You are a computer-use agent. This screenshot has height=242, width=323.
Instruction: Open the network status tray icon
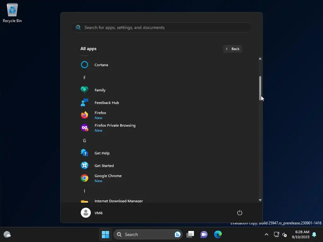[276, 234]
